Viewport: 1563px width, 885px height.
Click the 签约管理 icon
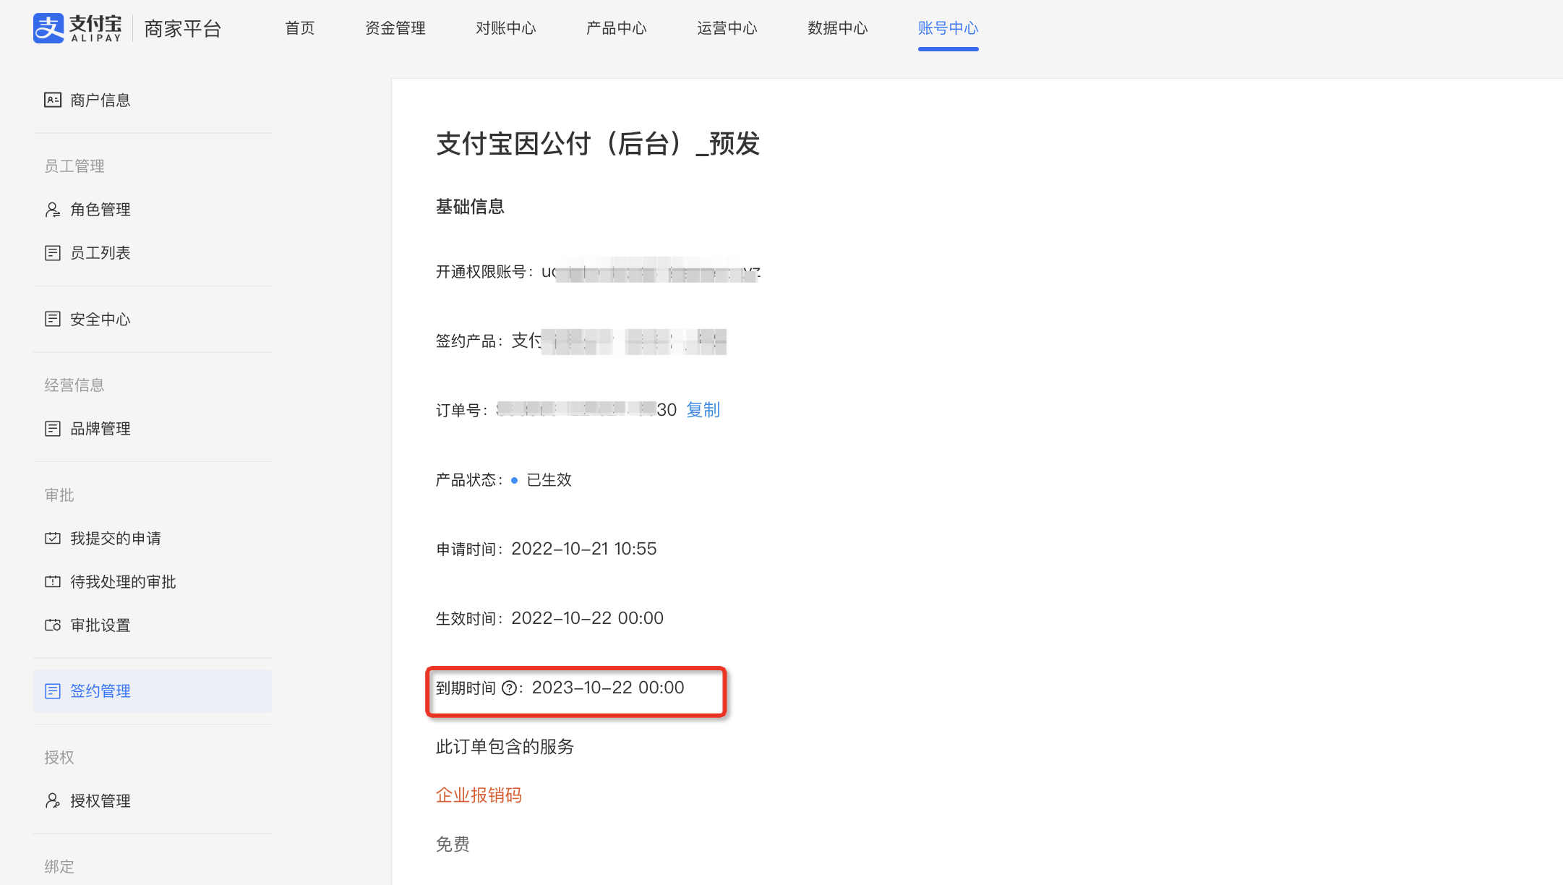(x=53, y=691)
